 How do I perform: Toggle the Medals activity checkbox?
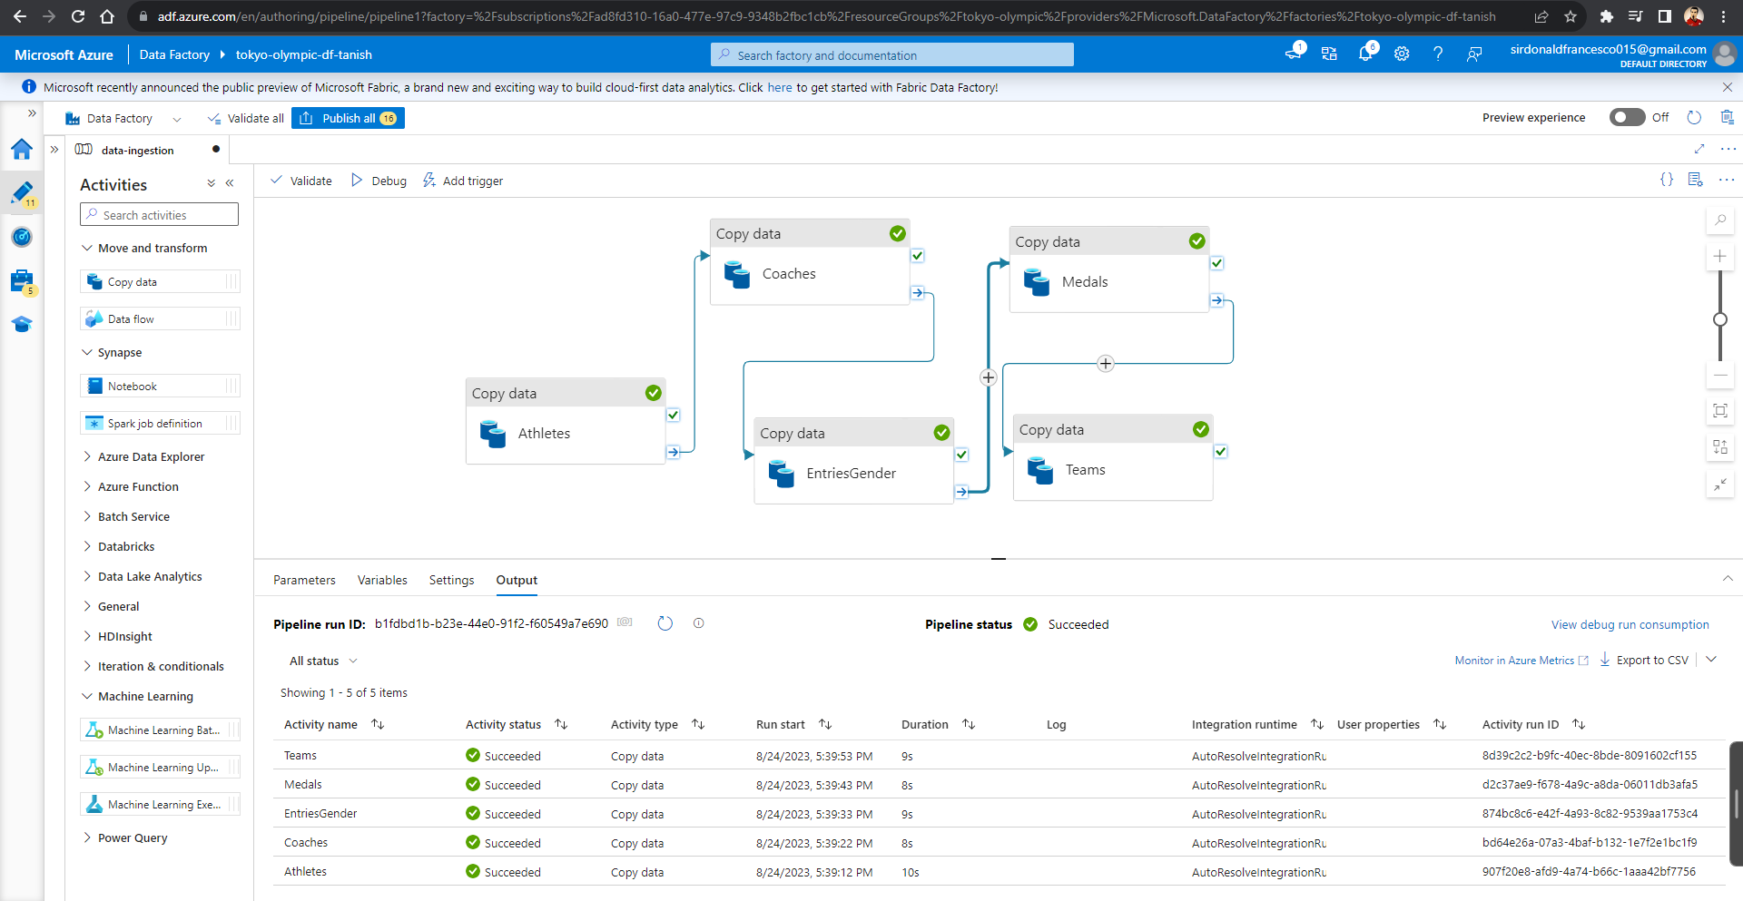1217,263
